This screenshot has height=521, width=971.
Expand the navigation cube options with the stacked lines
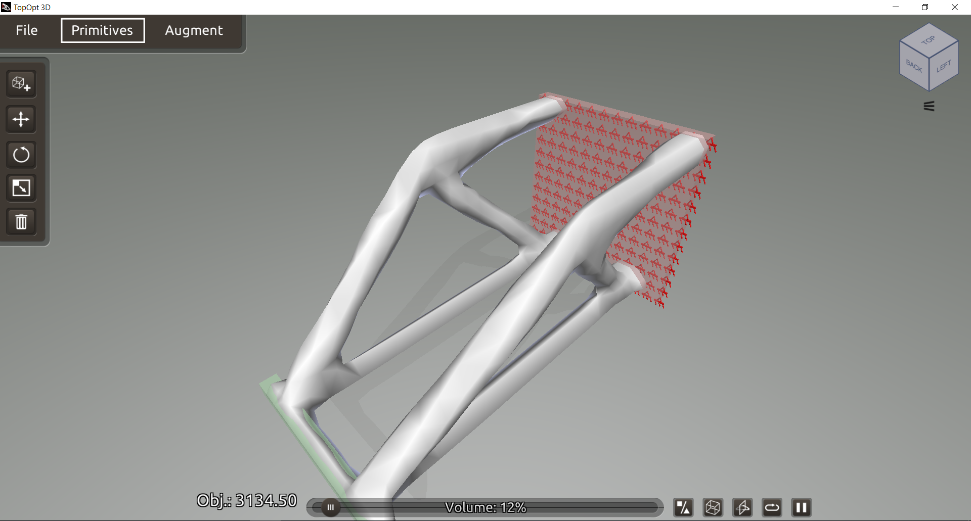(929, 106)
